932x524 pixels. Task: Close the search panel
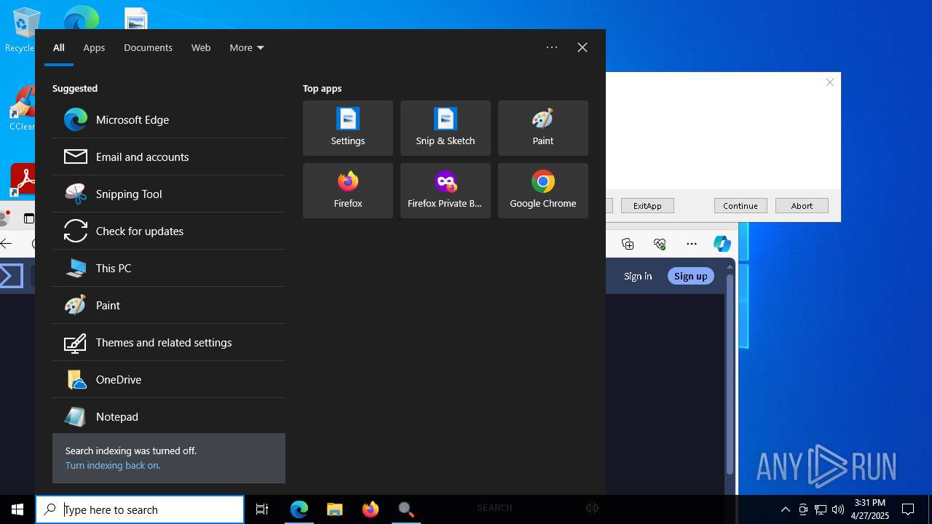click(582, 47)
